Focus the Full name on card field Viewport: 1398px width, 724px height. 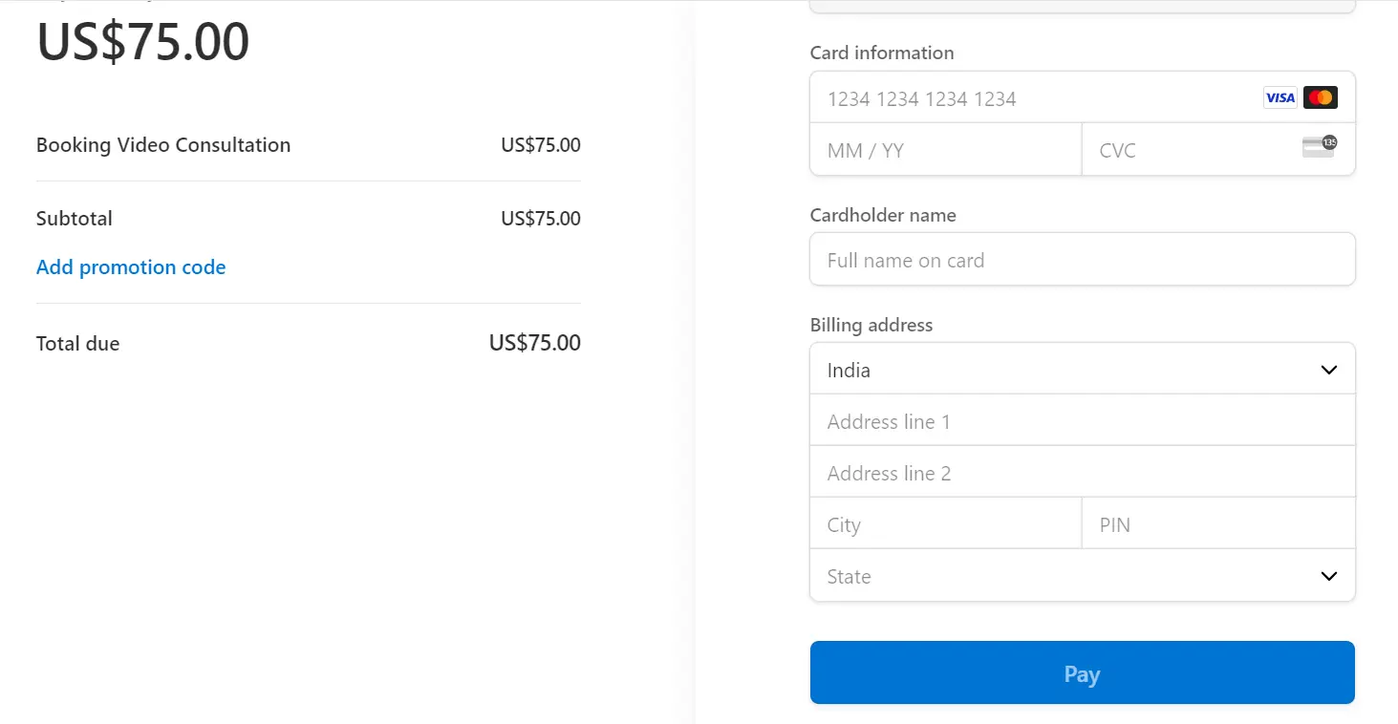pos(1082,260)
